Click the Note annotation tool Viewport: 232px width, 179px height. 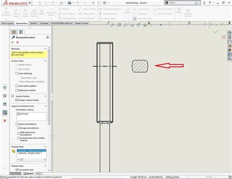pos(42,12)
